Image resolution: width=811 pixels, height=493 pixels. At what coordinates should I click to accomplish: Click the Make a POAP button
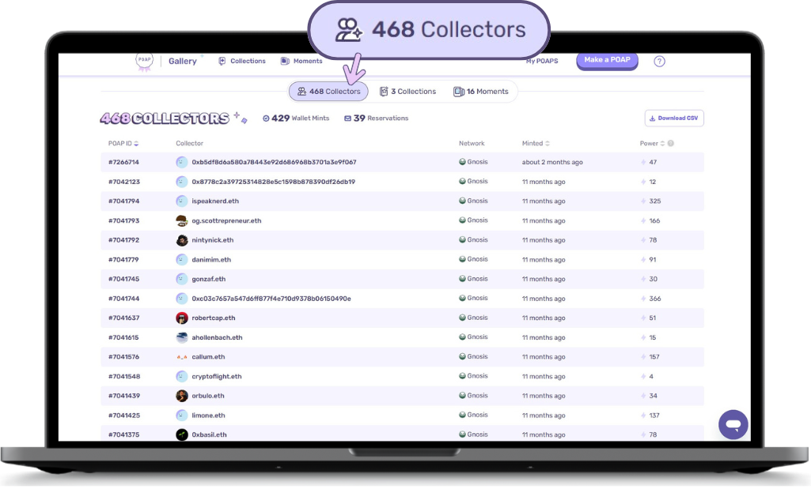click(607, 59)
